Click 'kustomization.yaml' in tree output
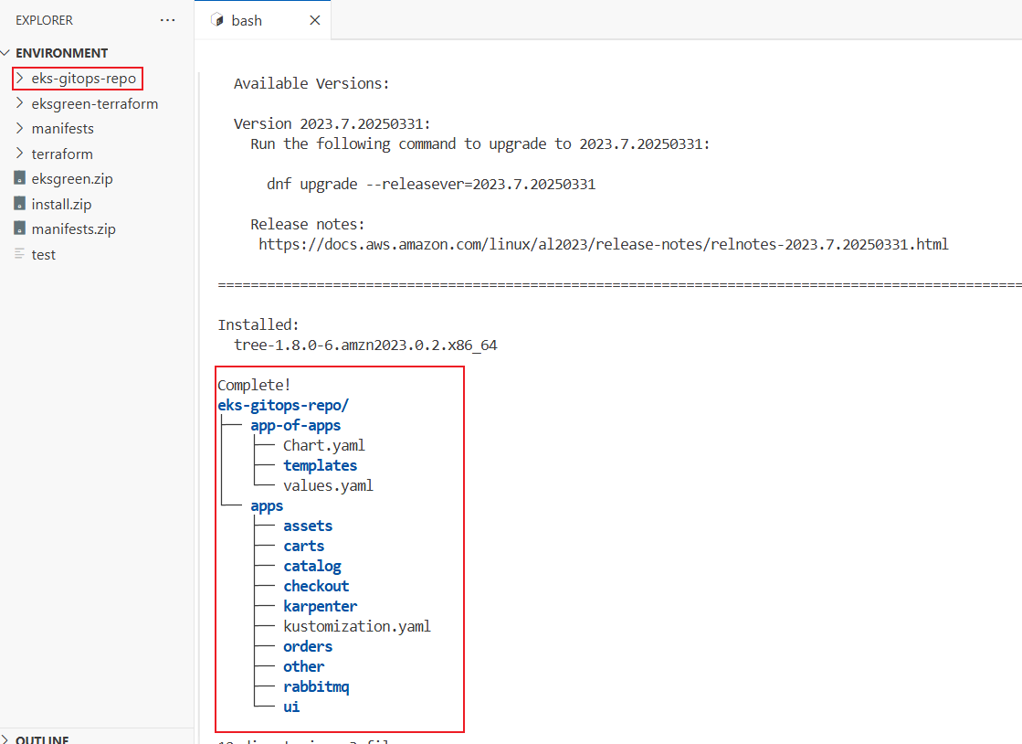Viewport: 1022px width, 744px height. [x=357, y=627]
